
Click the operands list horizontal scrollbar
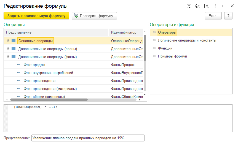tap(49, 100)
